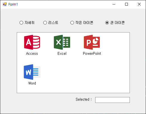This screenshot has height=114, width=146.
Task: Select the PowerPoint icon
Action: [92, 42]
